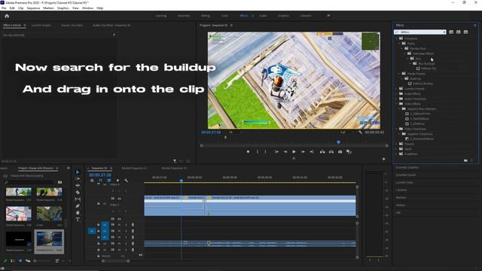Click Go to Out button
This screenshot has height=271, width=482.
(x=311, y=152)
